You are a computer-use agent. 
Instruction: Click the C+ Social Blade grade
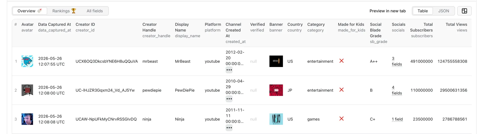tap(372, 119)
